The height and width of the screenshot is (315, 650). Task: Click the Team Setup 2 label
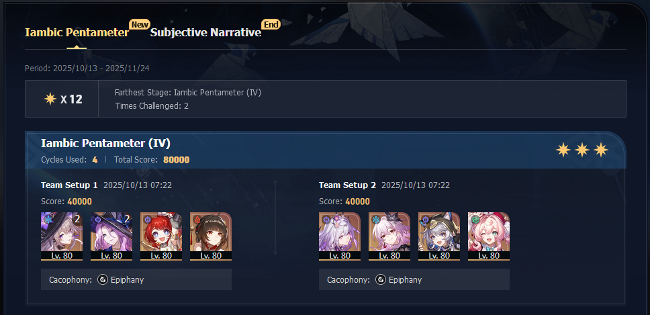[x=347, y=185]
